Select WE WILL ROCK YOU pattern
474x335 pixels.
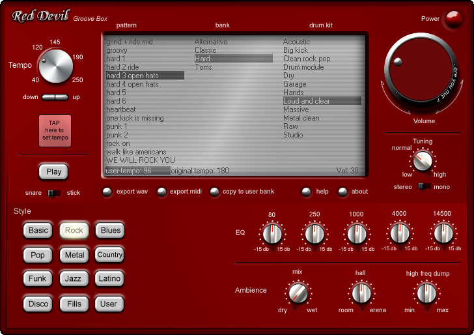point(141,160)
